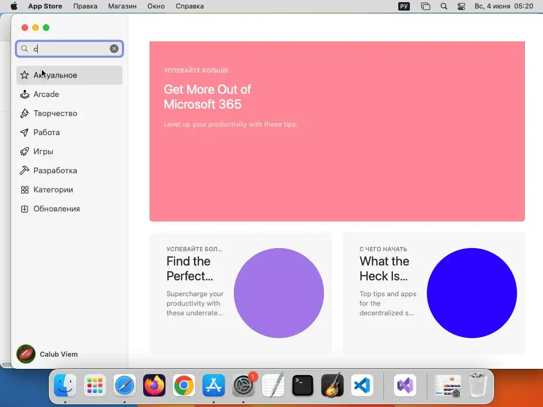The width and height of the screenshot is (543, 407).
Task: Open the Игры section
Action: coord(69,151)
